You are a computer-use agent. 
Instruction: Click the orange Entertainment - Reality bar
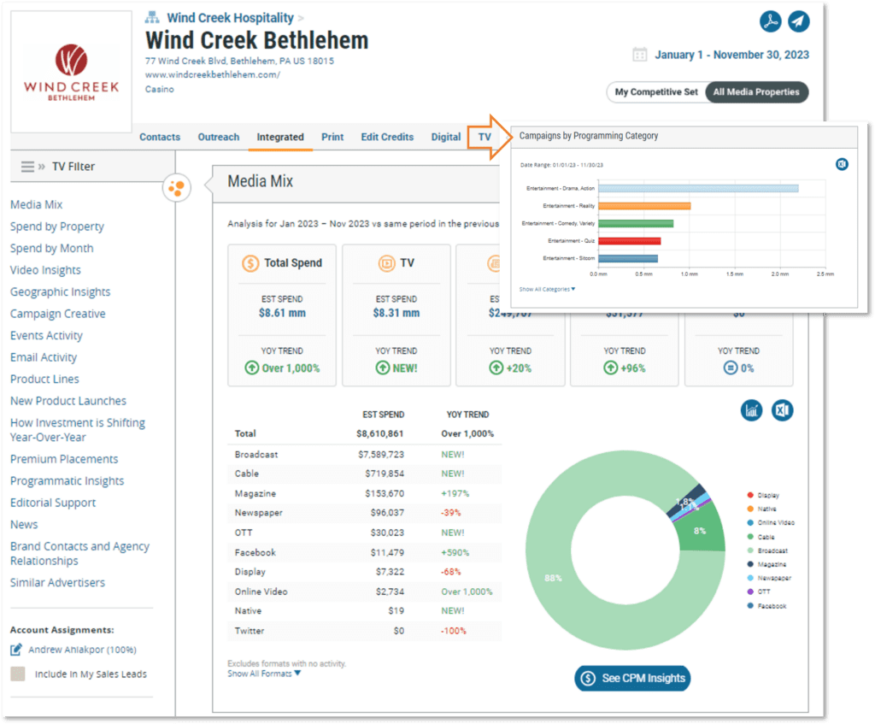(x=644, y=206)
